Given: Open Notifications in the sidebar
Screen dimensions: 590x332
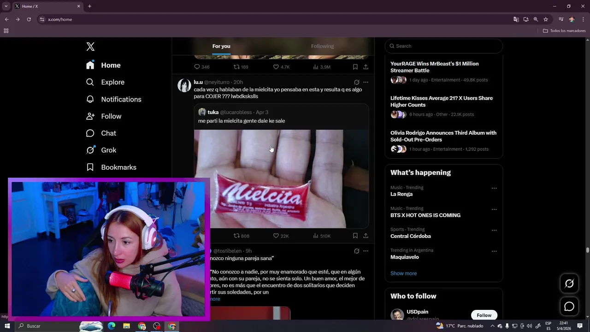Looking at the screenshot, I should [113, 99].
